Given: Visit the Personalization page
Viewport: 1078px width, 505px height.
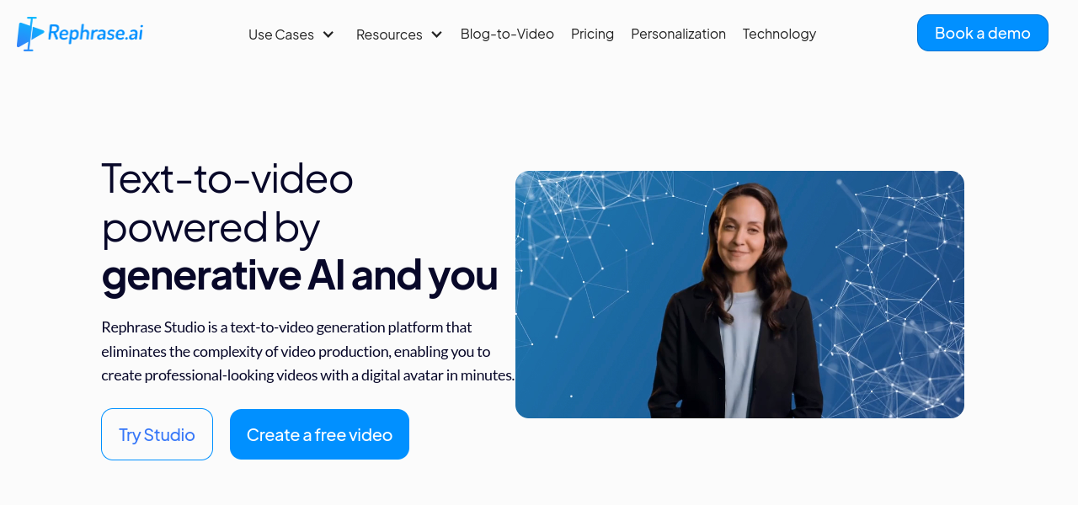Looking at the screenshot, I should tap(678, 34).
